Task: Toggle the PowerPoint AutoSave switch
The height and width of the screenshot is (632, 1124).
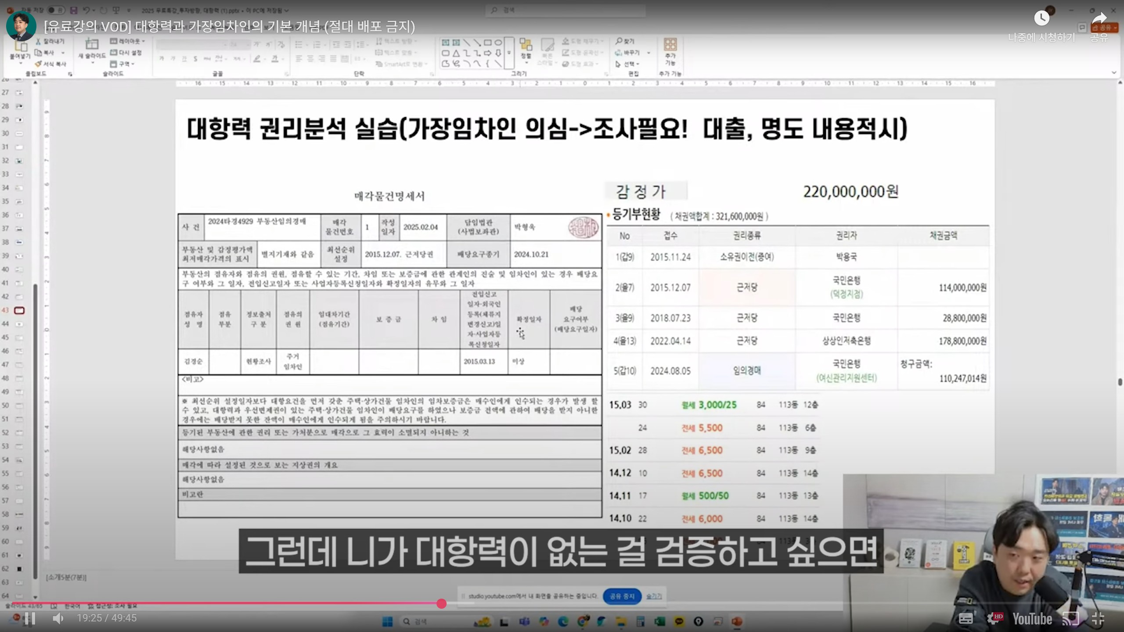Action: 56,10
